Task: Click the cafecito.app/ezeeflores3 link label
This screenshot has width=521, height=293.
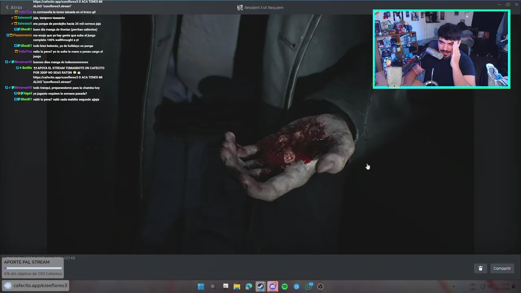Action: (x=40, y=285)
